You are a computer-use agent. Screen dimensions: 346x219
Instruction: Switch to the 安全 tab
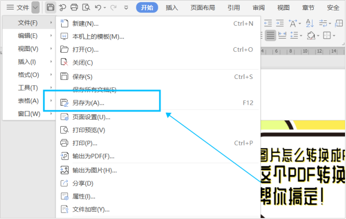click(x=333, y=8)
